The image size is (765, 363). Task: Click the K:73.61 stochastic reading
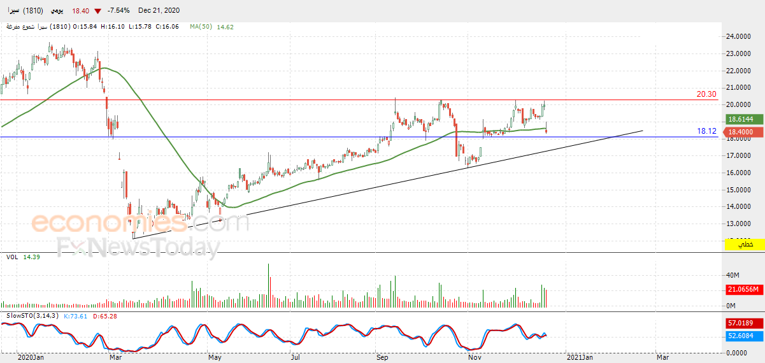75,316
